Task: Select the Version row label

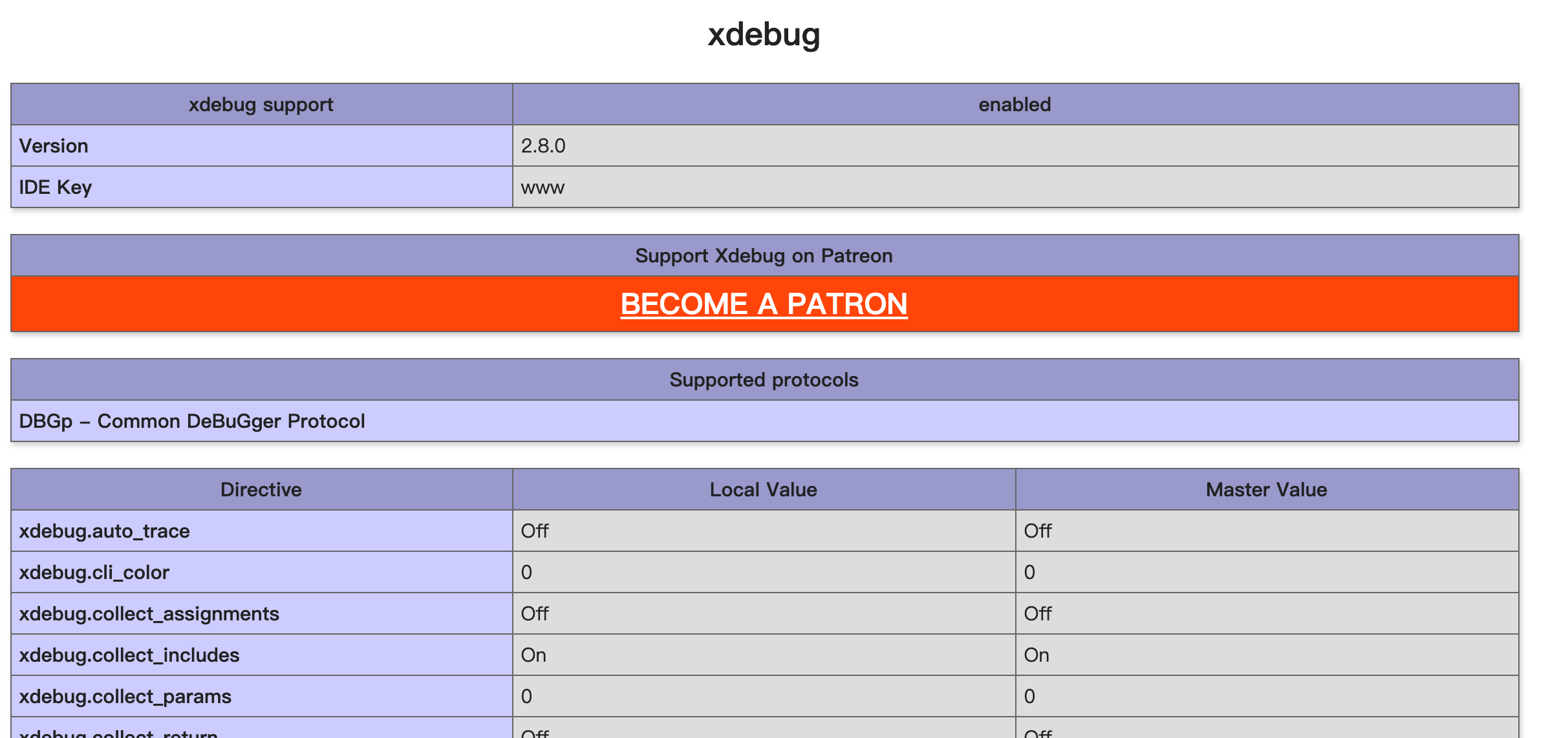Action: [x=261, y=145]
